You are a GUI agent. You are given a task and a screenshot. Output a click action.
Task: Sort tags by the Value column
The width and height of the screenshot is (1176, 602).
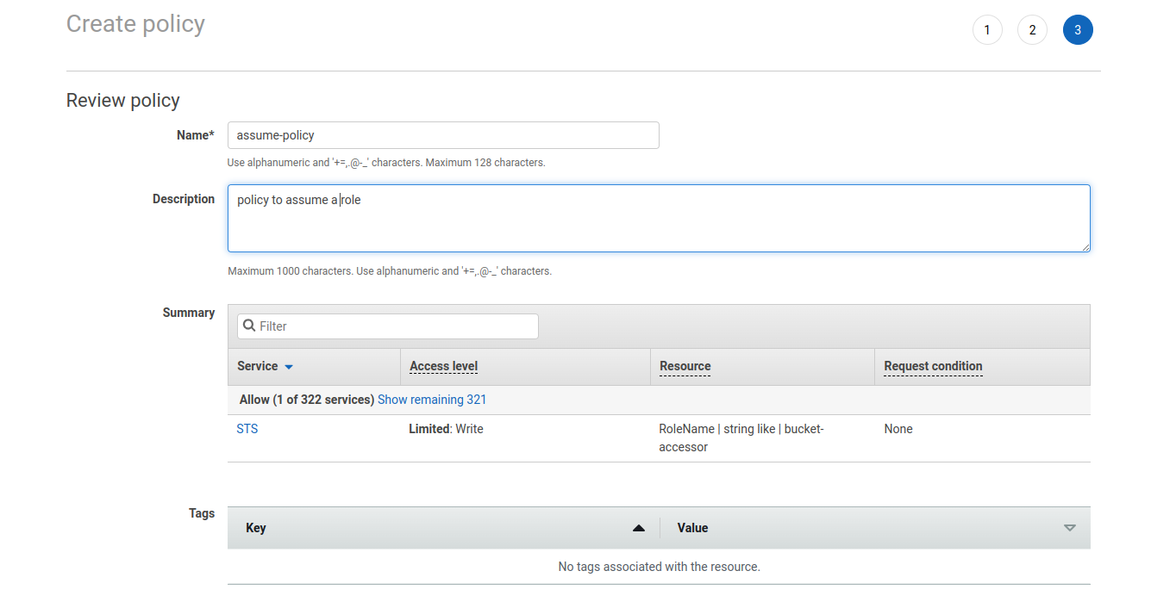click(x=692, y=528)
